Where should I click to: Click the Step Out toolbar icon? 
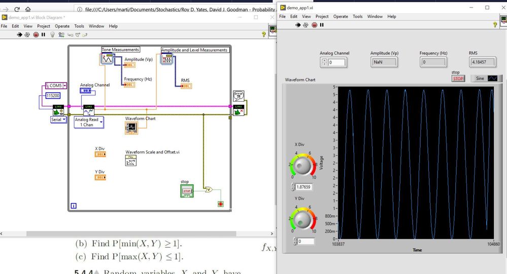click(85, 34)
